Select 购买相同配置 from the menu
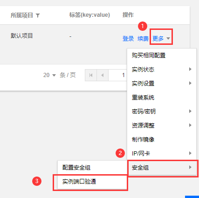Screen dimensions: 199x198 coord(162,56)
